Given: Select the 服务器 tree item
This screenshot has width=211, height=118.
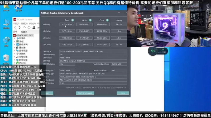Looking at the screenshot, I should click(21, 47).
